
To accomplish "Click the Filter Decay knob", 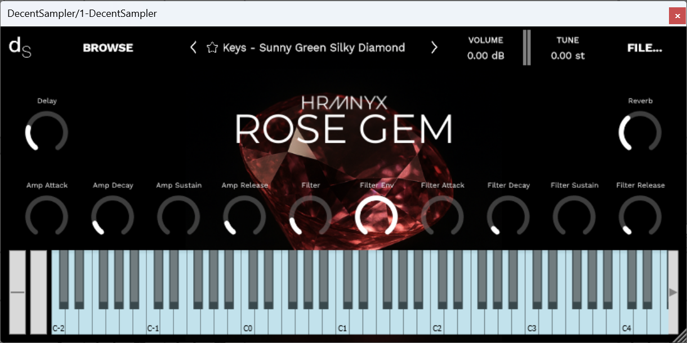I will click(508, 217).
